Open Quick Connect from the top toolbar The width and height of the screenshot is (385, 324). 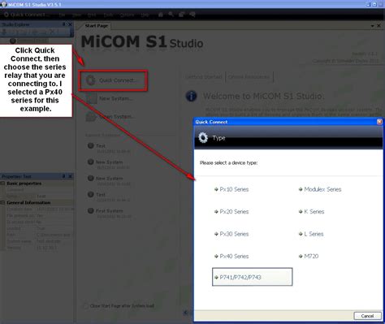(x=27, y=15)
